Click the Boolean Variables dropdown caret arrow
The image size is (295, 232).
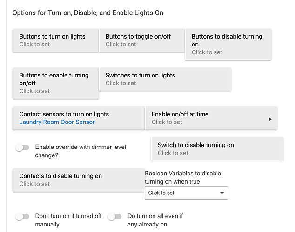point(222,193)
